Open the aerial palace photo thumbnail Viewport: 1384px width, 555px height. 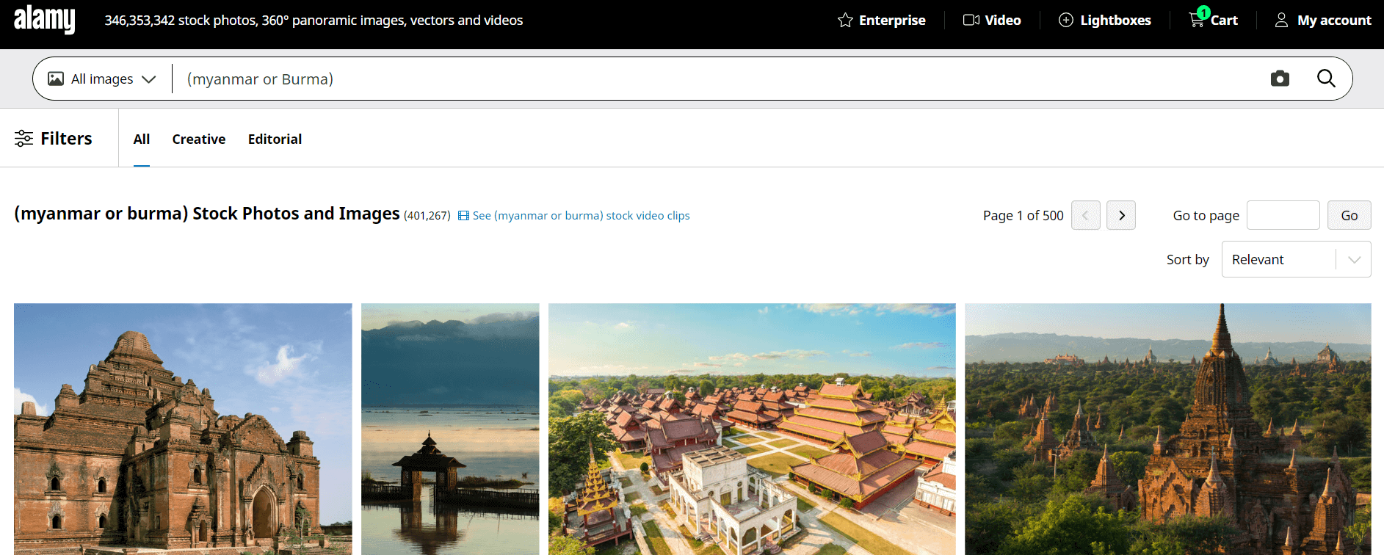(752, 429)
